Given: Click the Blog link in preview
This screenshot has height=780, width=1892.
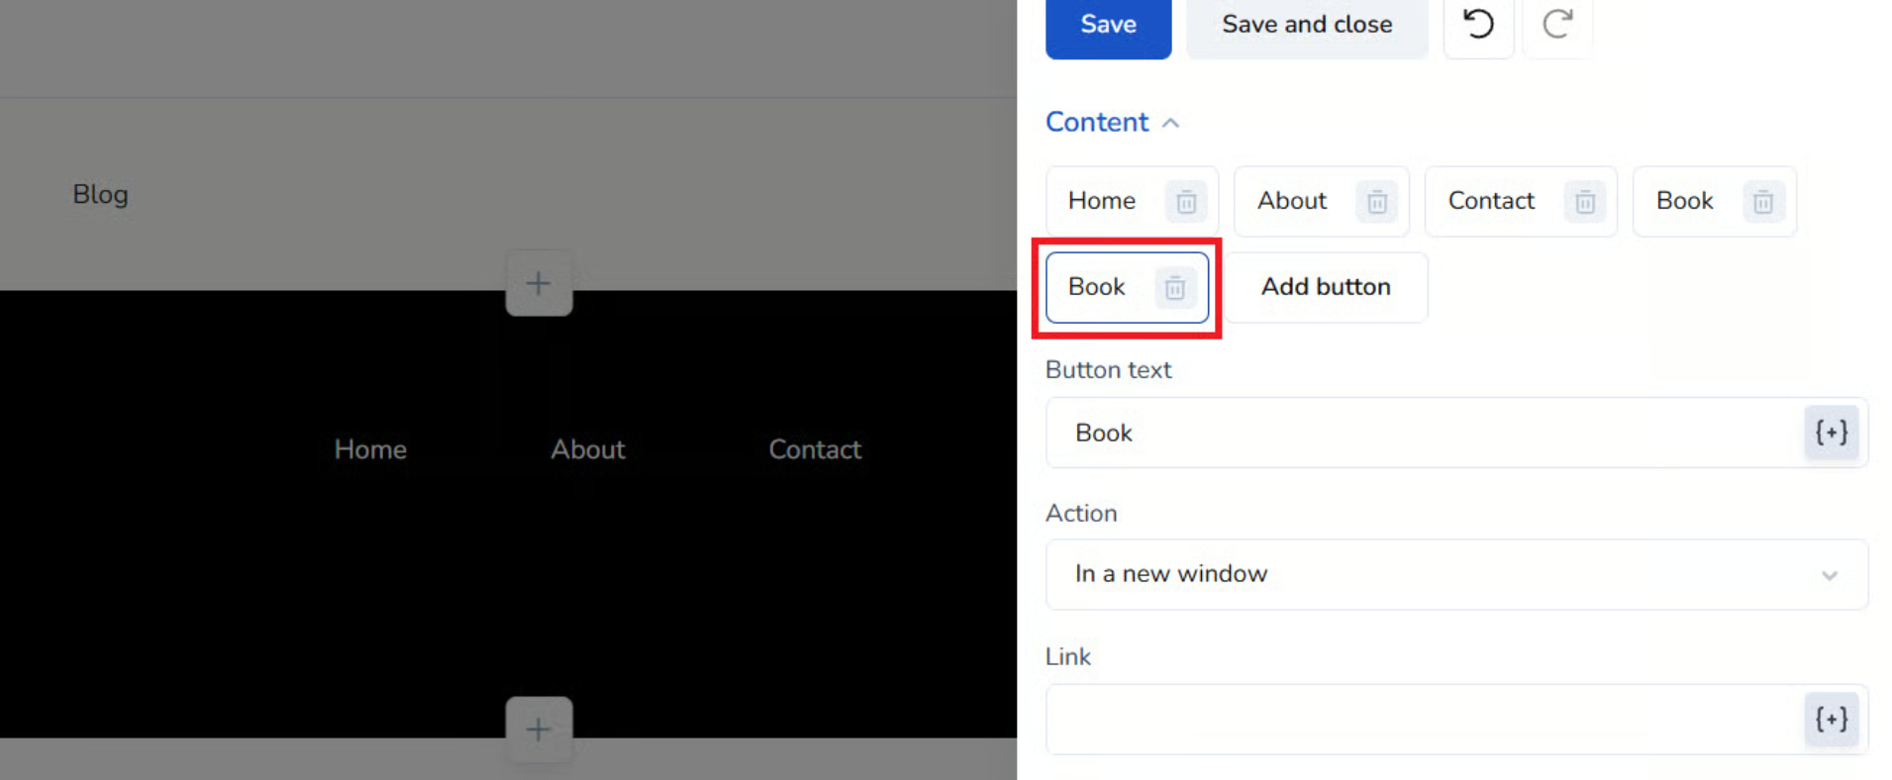Looking at the screenshot, I should pyautogui.click(x=100, y=194).
